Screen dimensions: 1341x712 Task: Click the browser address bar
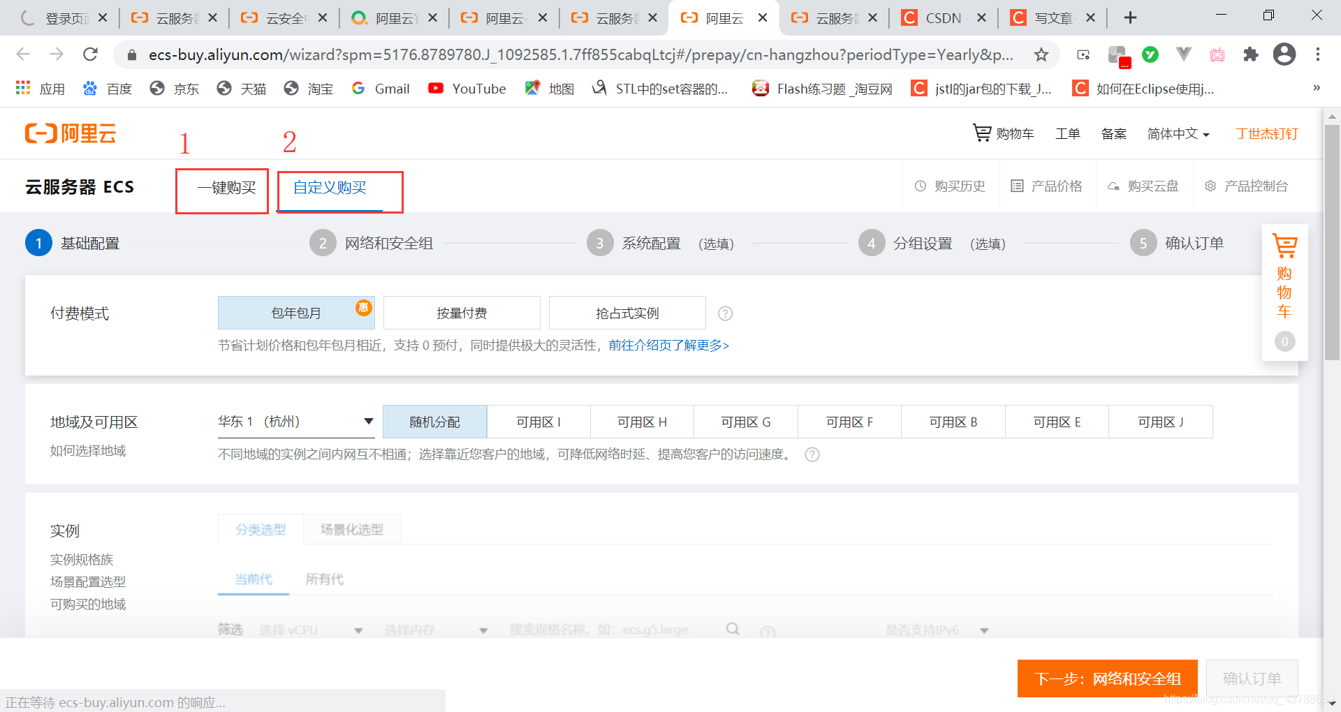coord(580,54)
